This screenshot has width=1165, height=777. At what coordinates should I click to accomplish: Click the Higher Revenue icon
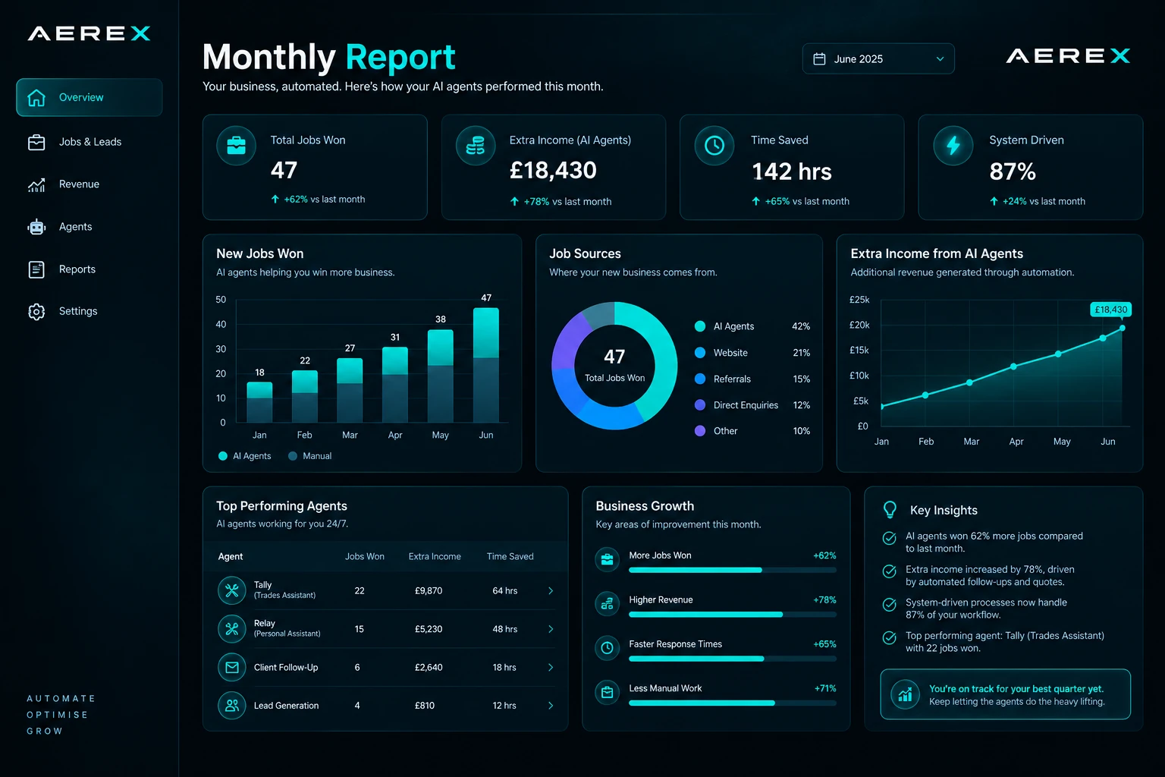click(608, 604)
